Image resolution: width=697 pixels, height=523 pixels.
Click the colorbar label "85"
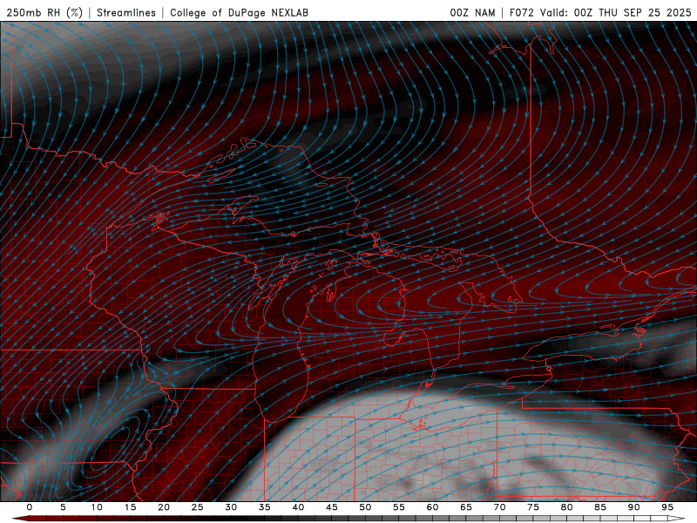coord(599,507)
